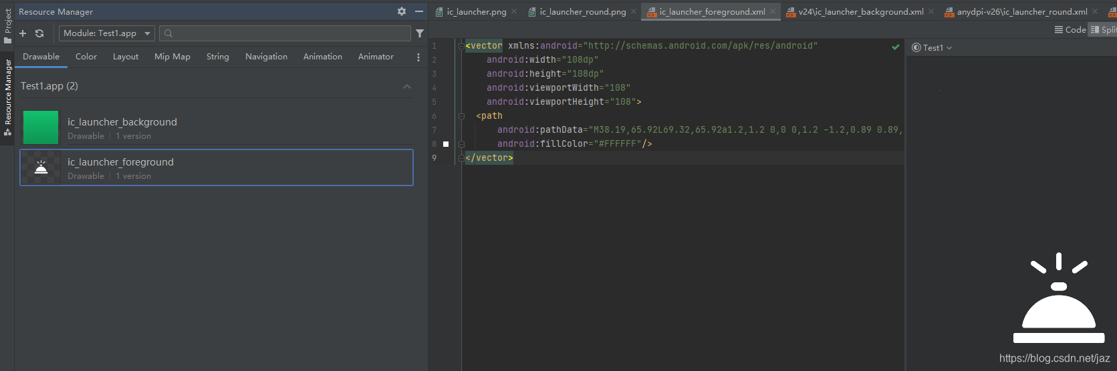The image size is (1117, 371).
Task: Click the ic_launcher_background resource name
Action: point(122,122)
